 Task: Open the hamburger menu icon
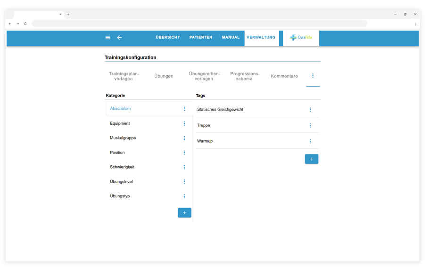point(108,38)
